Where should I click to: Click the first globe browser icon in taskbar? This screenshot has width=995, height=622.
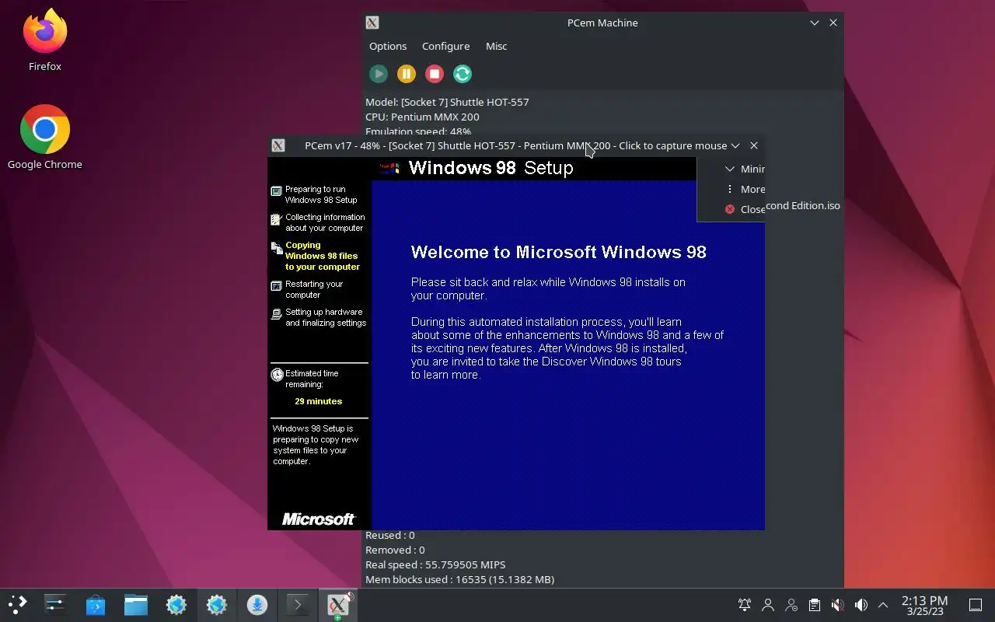click(176, 604)
